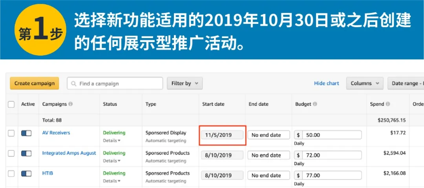
Task: Check the select-all header checkbox
Action: tap(11, 104)
